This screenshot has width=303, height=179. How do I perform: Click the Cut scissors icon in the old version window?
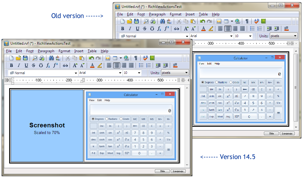point(179,21)
